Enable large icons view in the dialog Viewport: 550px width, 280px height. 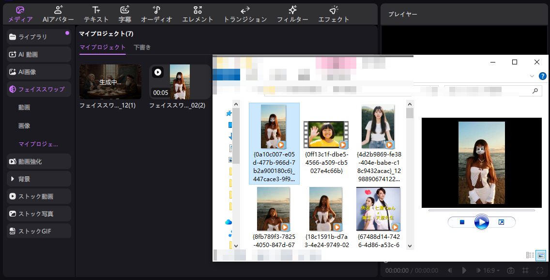(x=541, y=255)
